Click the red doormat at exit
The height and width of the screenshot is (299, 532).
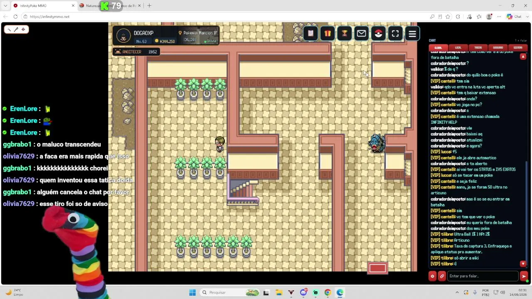(x=377, y=269)
